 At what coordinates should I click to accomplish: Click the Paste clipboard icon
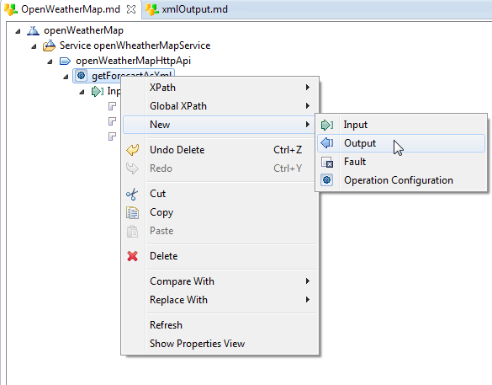(132, 231)
